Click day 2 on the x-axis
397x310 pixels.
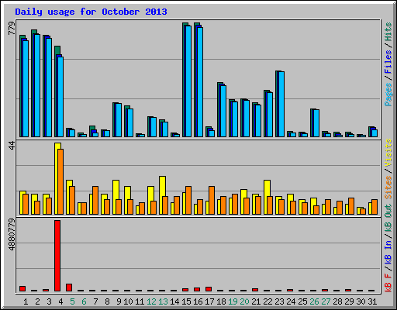tap(37, 301)
